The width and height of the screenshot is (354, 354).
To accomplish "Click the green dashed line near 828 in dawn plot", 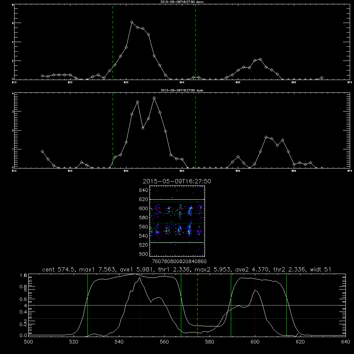I will click(x=113, y=42).
